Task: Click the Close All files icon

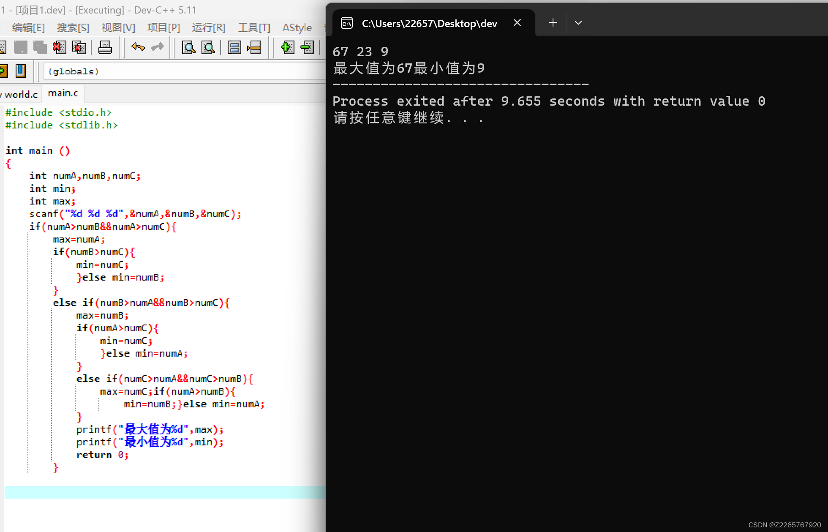Action: tap(79, 47)
